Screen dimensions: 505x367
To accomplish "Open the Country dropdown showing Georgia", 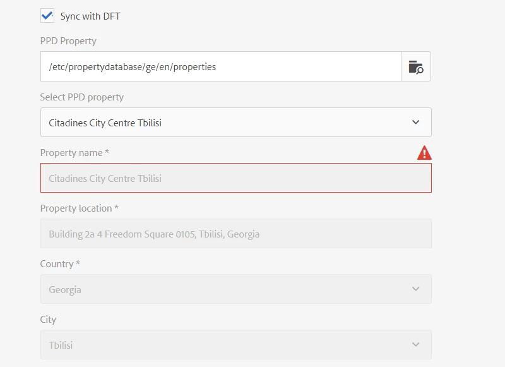I will pyautogui.click(x=235, y=289).
